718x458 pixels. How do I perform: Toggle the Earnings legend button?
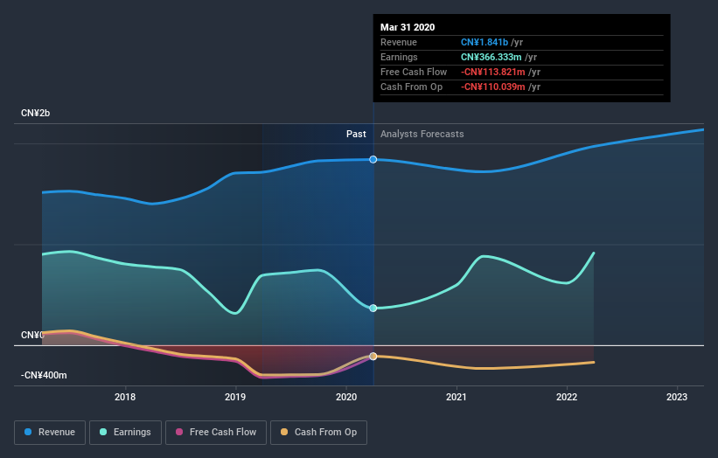click(x=125, y=433)
